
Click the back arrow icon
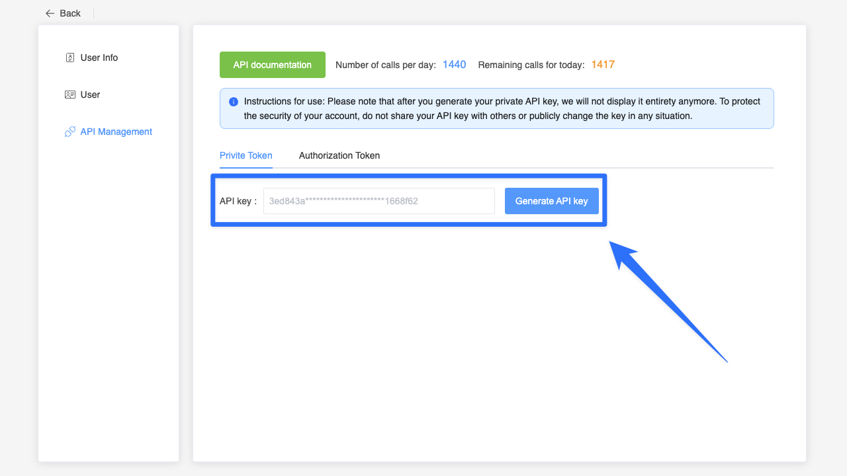coord(50,13)
